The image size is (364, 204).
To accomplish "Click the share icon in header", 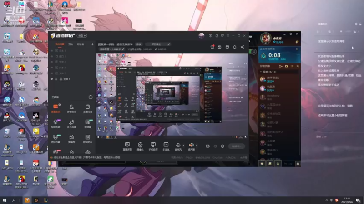I will (242, 47).
